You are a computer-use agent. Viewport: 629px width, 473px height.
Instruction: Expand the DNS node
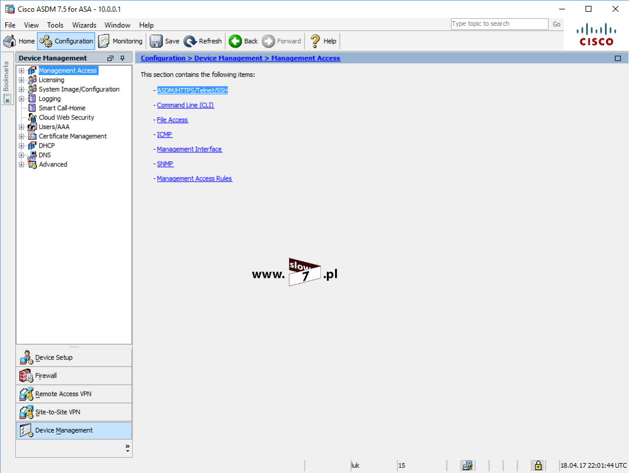pos(21,155)
